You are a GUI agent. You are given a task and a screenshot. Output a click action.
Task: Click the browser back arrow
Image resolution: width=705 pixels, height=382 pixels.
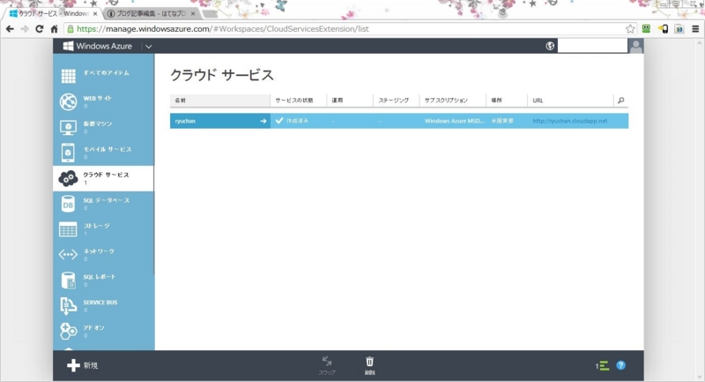(10, 29)
